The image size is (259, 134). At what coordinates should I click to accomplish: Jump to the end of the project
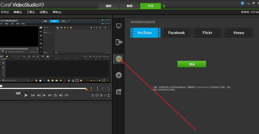[50, 95]
